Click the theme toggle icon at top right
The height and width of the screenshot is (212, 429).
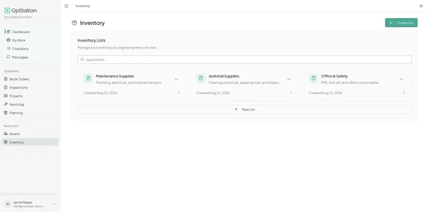(x=421, y=6)
